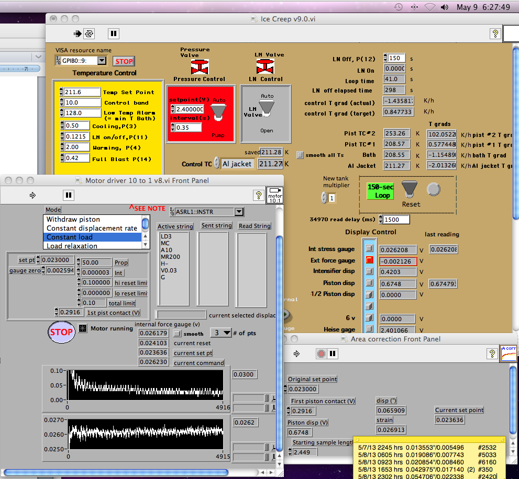Expand the ASRL1::INSTR port dropdown
This screenshot has height=479, width=519.
pos(239,212)
